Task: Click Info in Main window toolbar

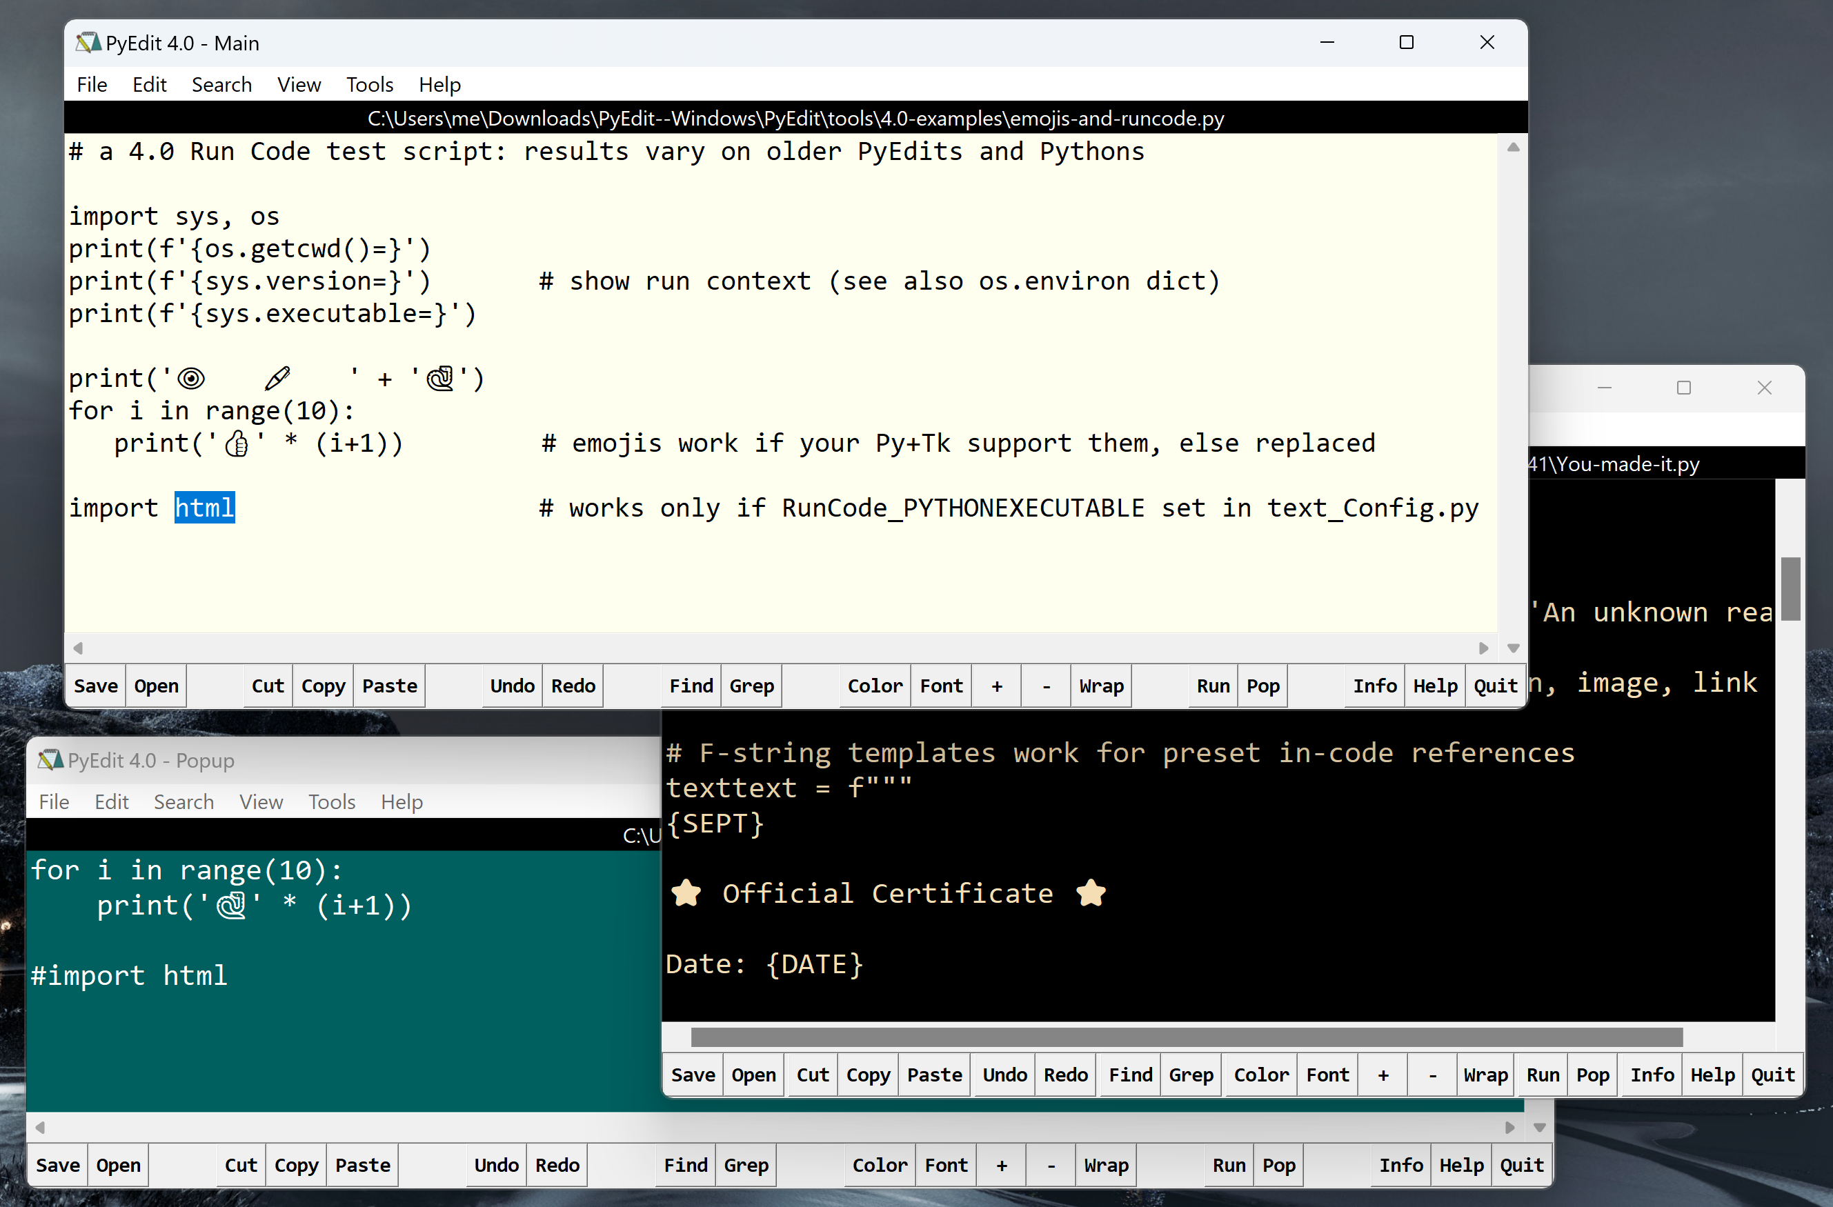Action: pos(1375,685)
